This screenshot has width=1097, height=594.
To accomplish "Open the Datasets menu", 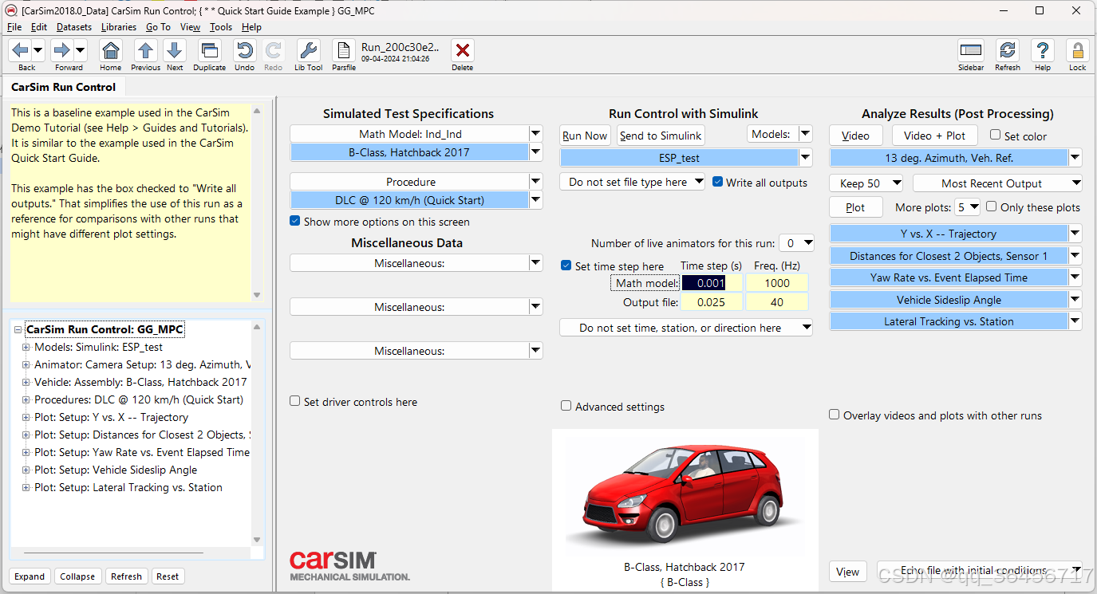I will point(73,27).
